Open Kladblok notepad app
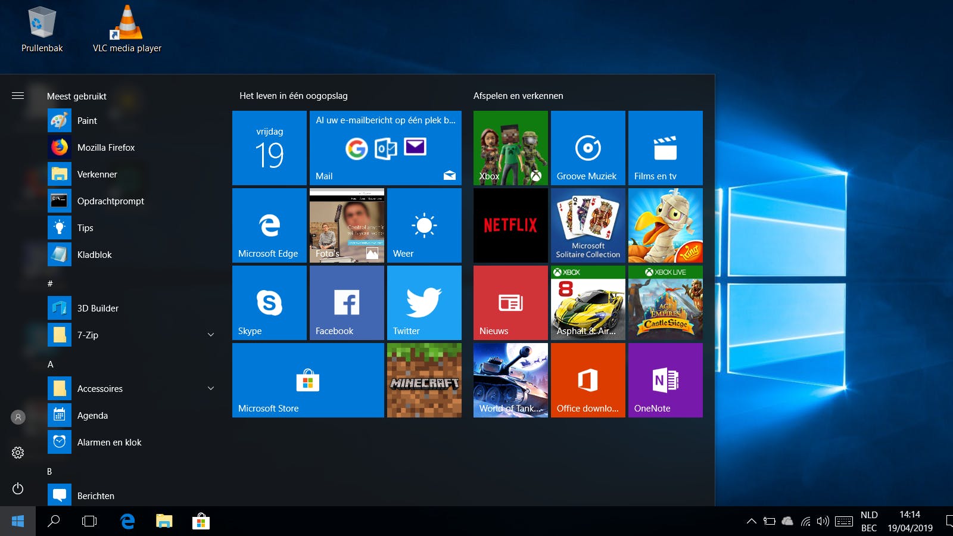The width and height of the screenshot is (953, 536). tap(131, 254)
